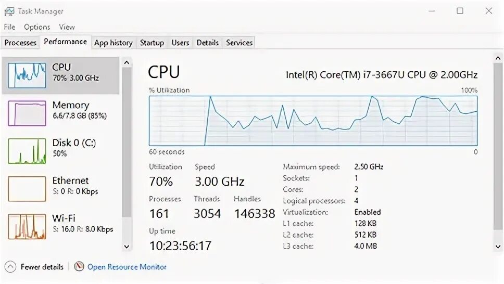This screenshot has width=504, height=284.
Task: Click the Task Manager title bar icon
Action: [x=9, y=11]
